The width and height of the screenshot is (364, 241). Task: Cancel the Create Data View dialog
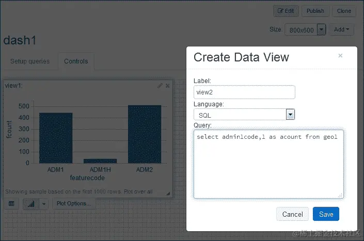[293, 214]
